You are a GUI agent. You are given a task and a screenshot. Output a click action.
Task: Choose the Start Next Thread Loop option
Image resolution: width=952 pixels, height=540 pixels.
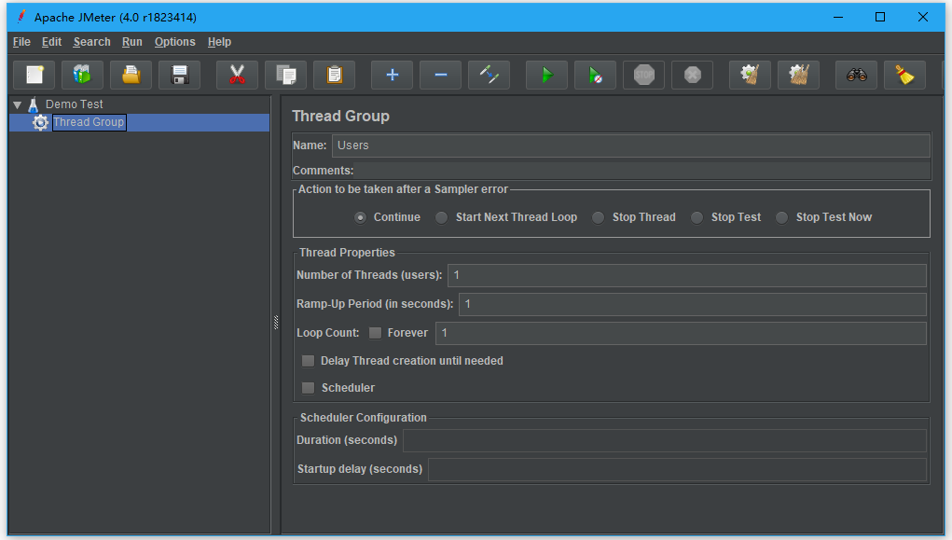click(442, 217)
